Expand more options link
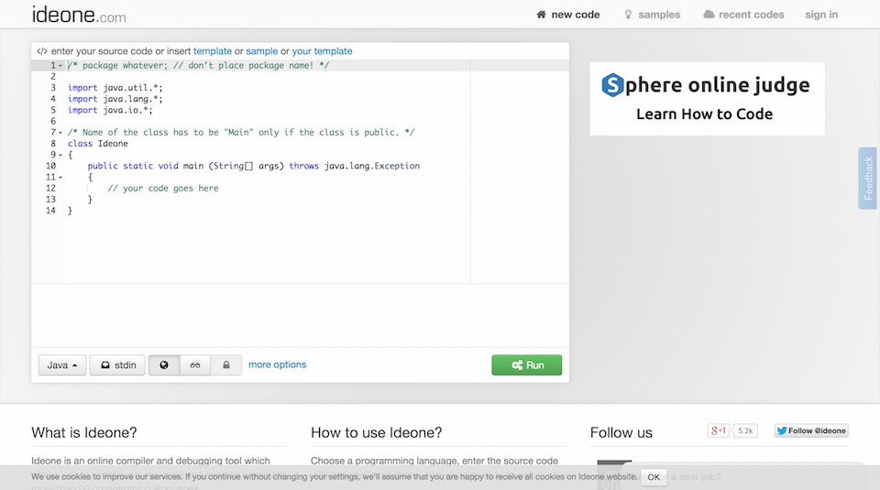Viewport: 880px width, 490px height. 277,365
